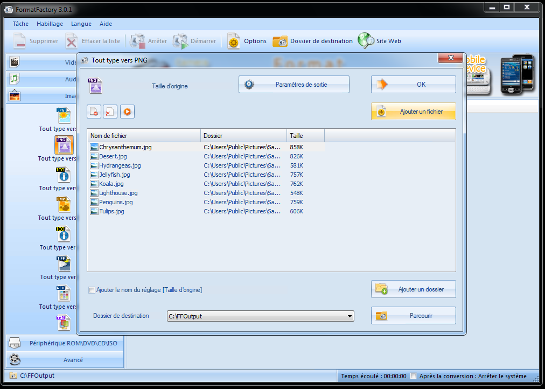This screenshot has height=389, width=545.
Task: Select Penguins.jpg in file list
Action: tap(116, 202)
